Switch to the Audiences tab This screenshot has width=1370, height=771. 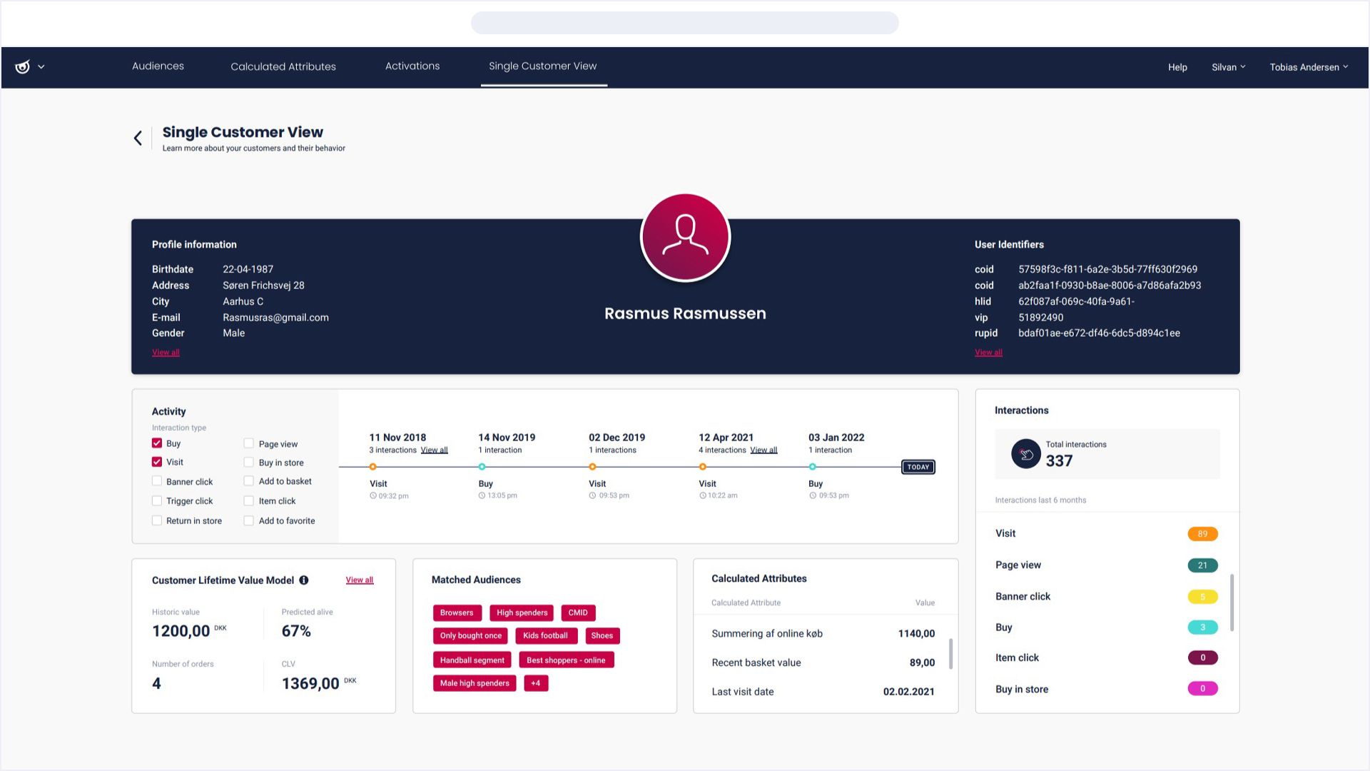point(158,66)
